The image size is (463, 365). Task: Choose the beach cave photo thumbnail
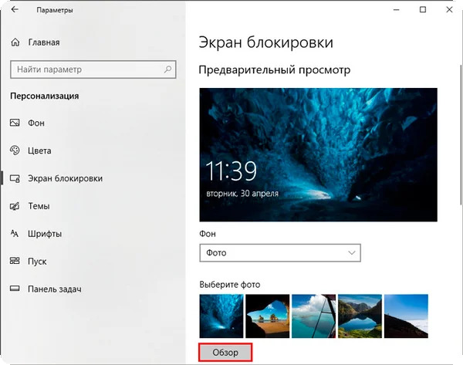point(268,316)
